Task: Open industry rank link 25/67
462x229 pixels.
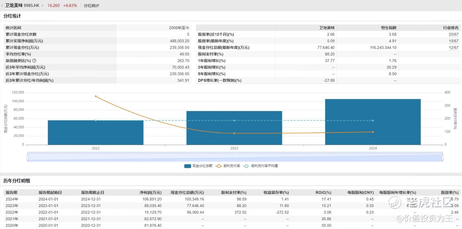Action: pos(454,34)
